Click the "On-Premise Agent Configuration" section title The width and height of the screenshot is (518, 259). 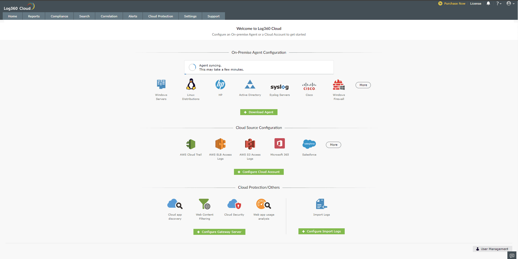point(259,52)
